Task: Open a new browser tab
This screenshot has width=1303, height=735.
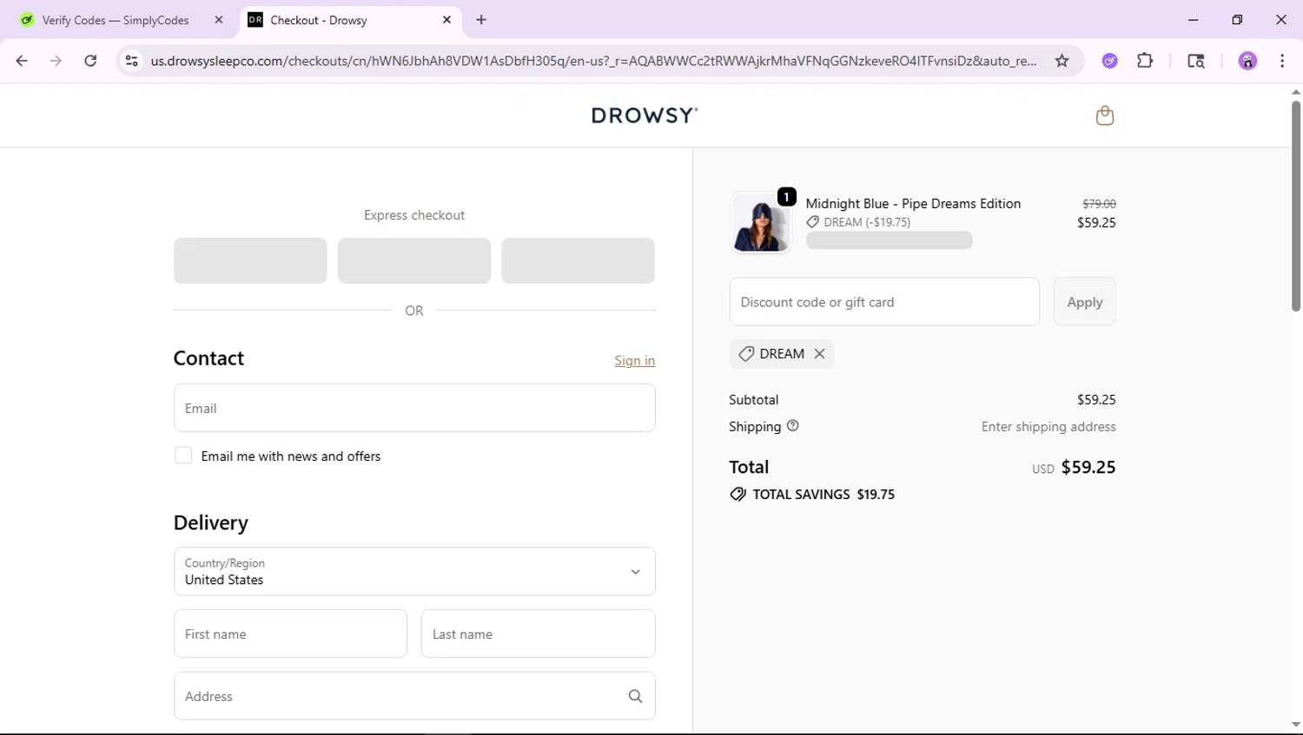Action: (x=481, y=20)
